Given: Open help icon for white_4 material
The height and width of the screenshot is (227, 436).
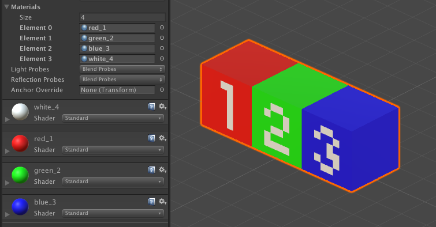Looking at the screenshot, I should (151, 106).
